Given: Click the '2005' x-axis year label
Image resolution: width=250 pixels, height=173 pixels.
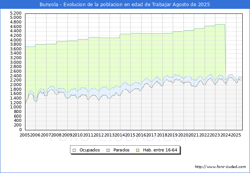Looking at the screenshot, I should tap(25, 135).
